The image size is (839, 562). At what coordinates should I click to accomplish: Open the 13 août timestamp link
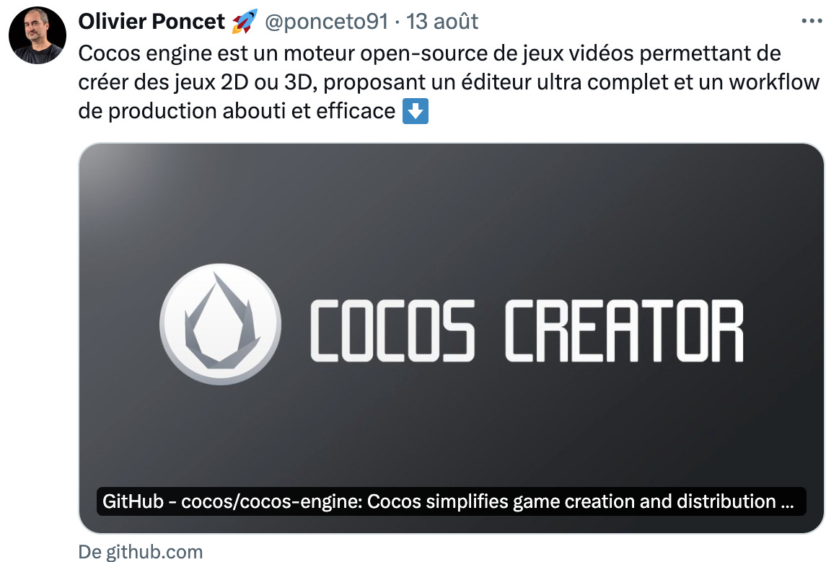[x=442, y=22]
